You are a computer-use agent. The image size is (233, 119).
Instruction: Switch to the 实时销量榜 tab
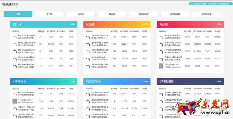pyautogui.click(x=206, y=14)
